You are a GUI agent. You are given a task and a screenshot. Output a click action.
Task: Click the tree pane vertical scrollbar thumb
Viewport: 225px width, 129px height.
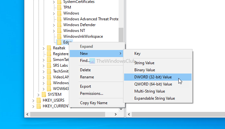click(x=121, y=35)
